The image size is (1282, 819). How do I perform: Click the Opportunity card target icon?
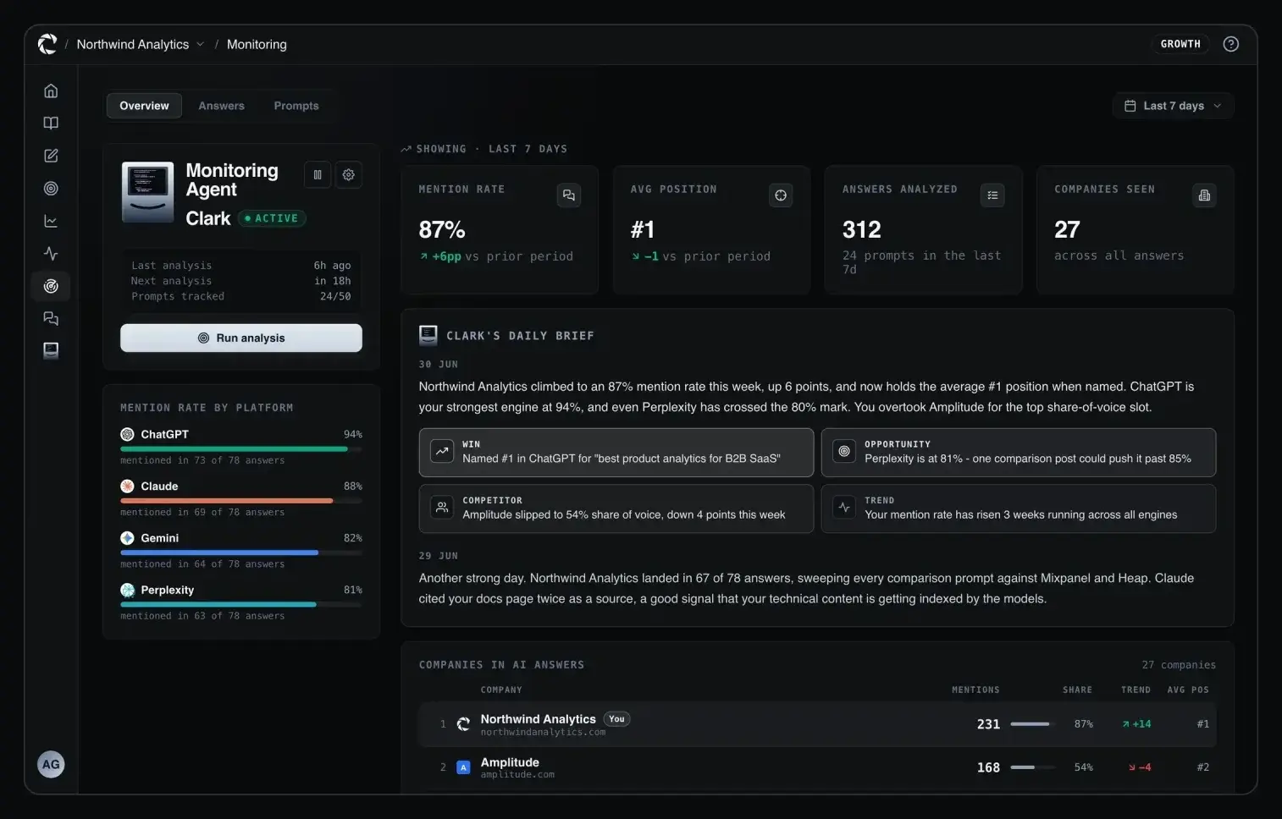pyautogui.click(x=844, y=452)
